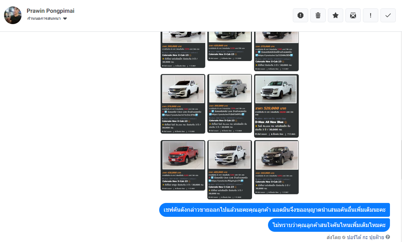Star this conversation
Image resolution: width=402 pixels, height=242 pixels.
pyautogui.click(x=335, y=15)
